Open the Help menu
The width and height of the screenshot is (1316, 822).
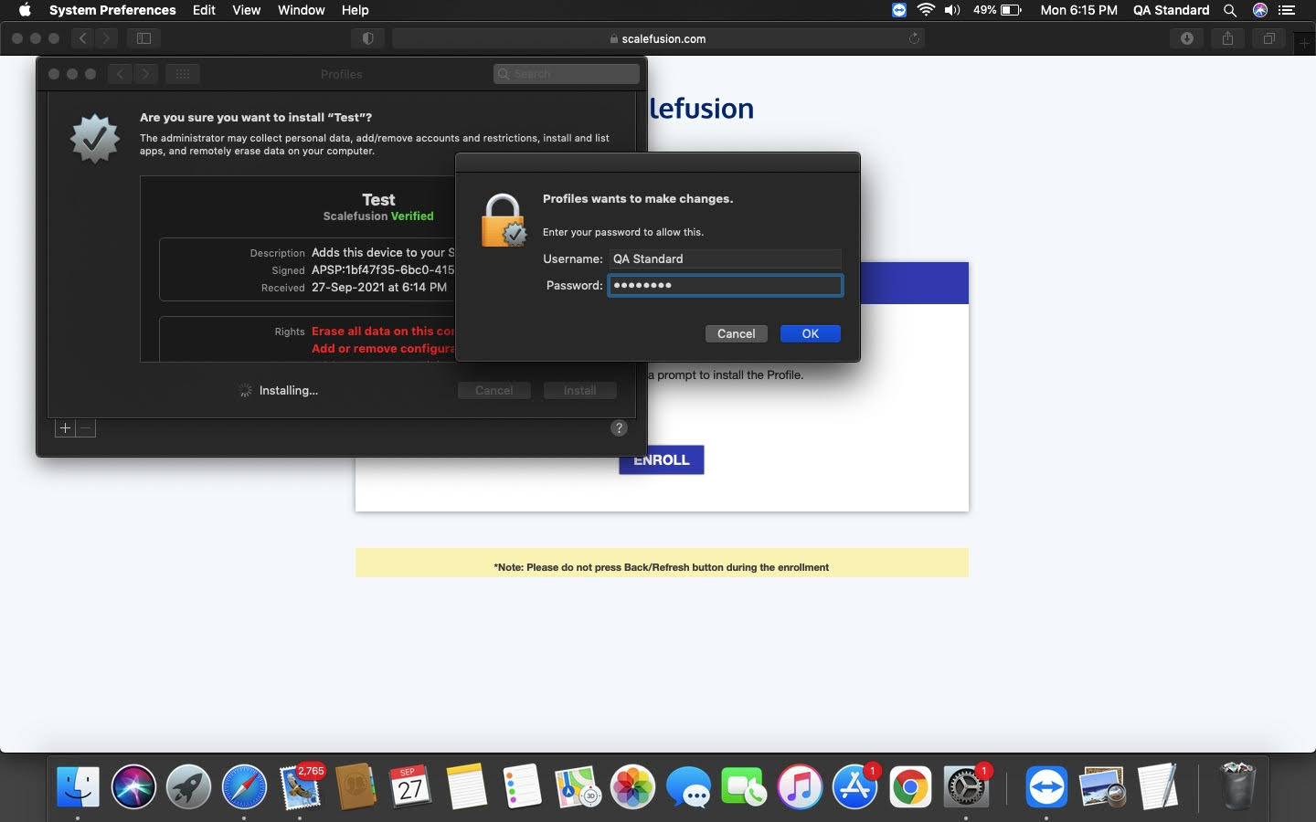355,10
